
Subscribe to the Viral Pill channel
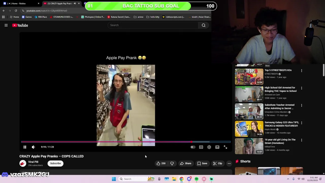[x=55, y=163]
